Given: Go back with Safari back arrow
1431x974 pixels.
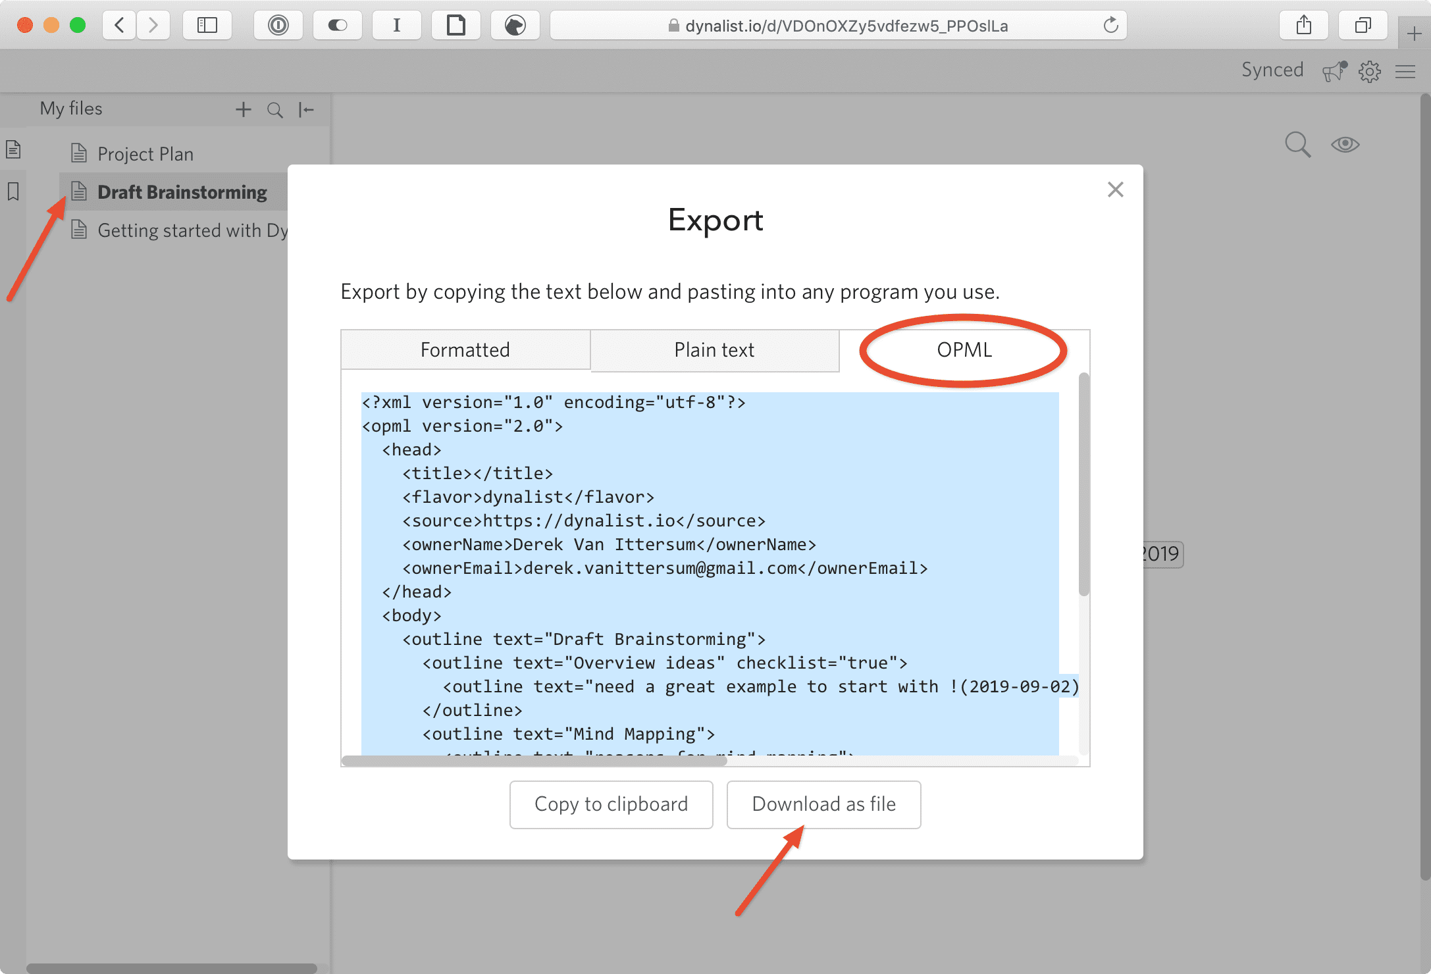Looking at the screenshot, I should click(x=119, y=25).
